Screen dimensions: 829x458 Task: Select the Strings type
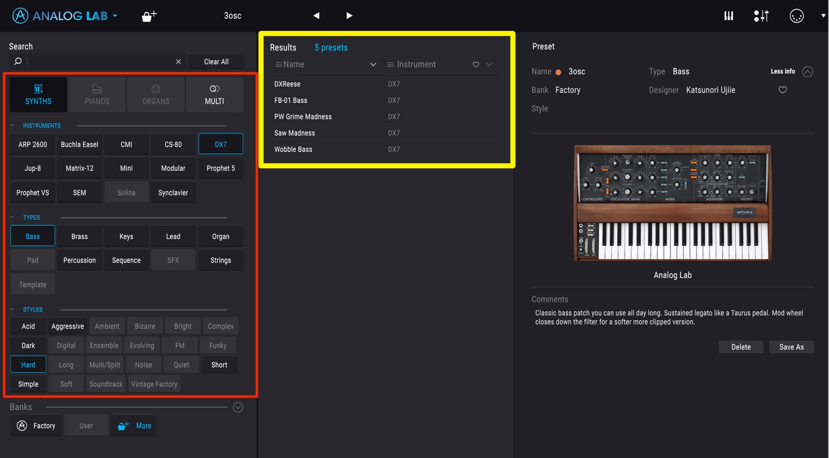coord(221,260)
